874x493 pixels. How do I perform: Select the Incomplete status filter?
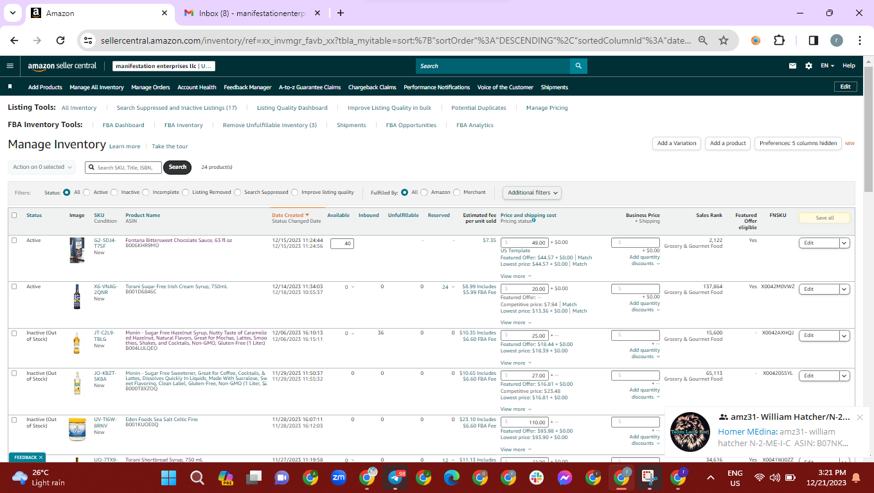click(146, 192)
